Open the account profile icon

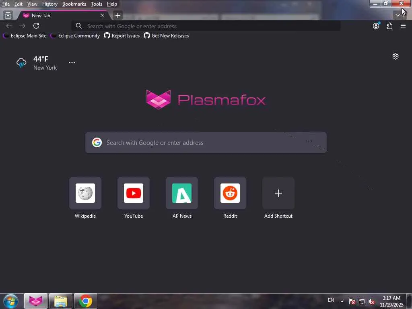(376, 26)
